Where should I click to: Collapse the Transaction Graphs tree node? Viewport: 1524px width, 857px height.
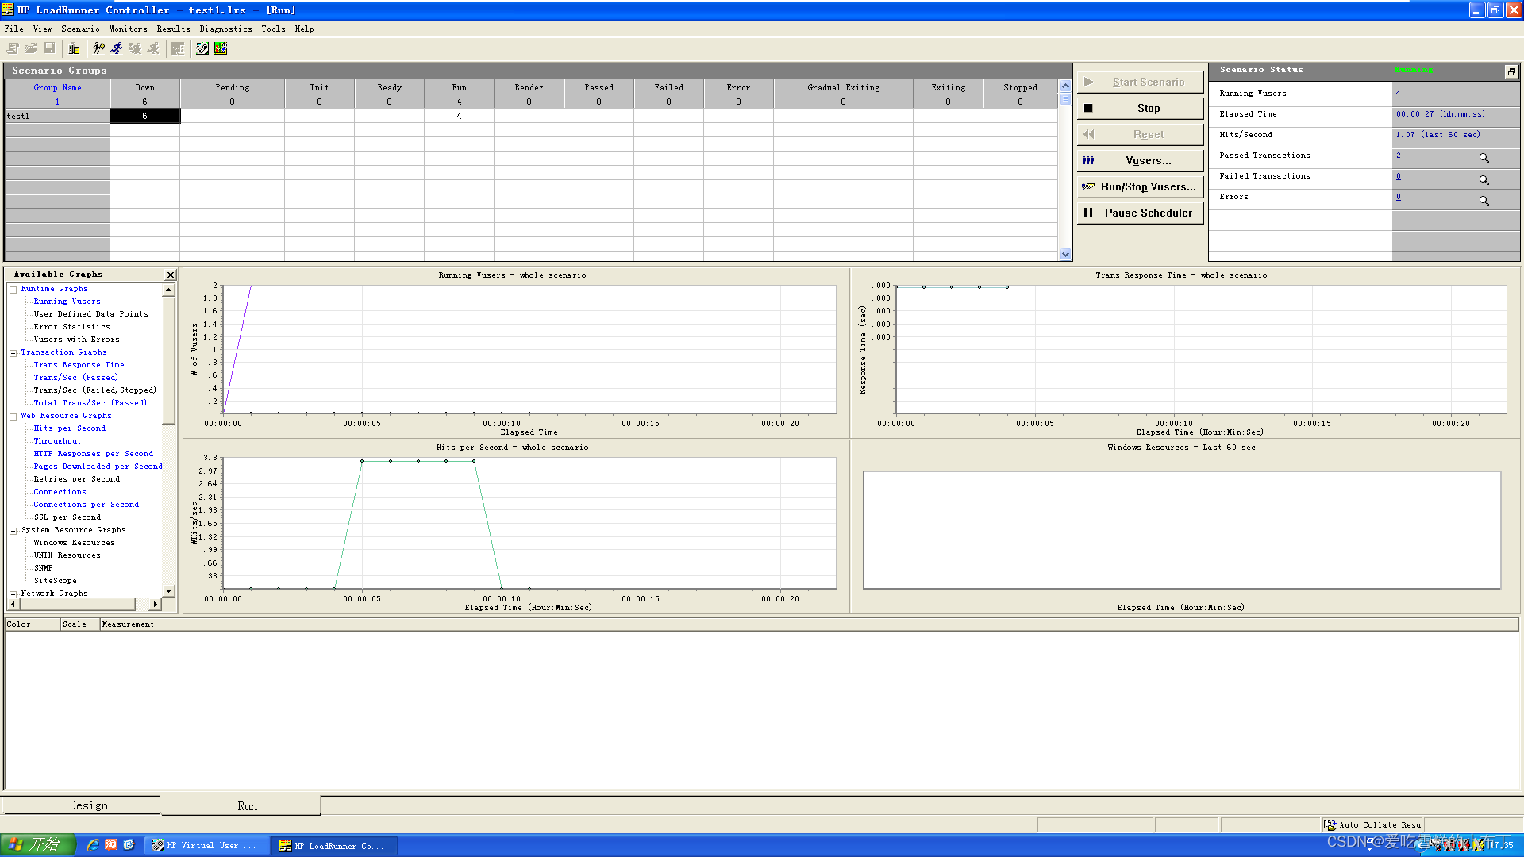13,353
